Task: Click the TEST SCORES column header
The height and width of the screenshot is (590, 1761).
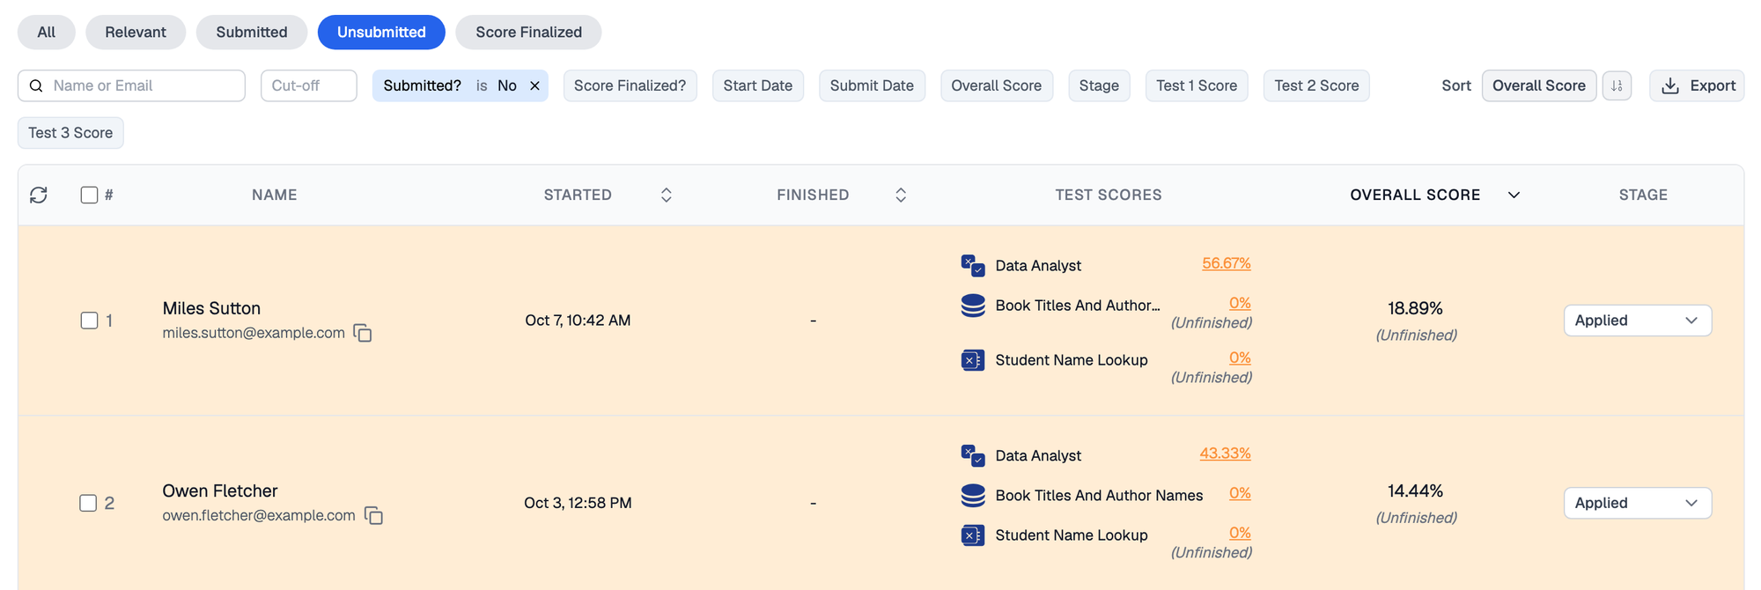Action: [1109, 195]
